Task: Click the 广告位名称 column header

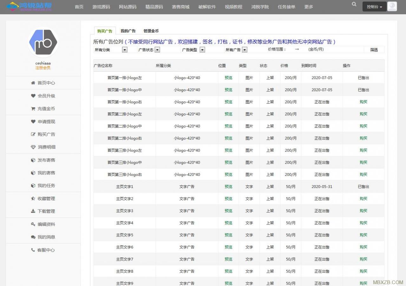Action: tap(103, 66)
